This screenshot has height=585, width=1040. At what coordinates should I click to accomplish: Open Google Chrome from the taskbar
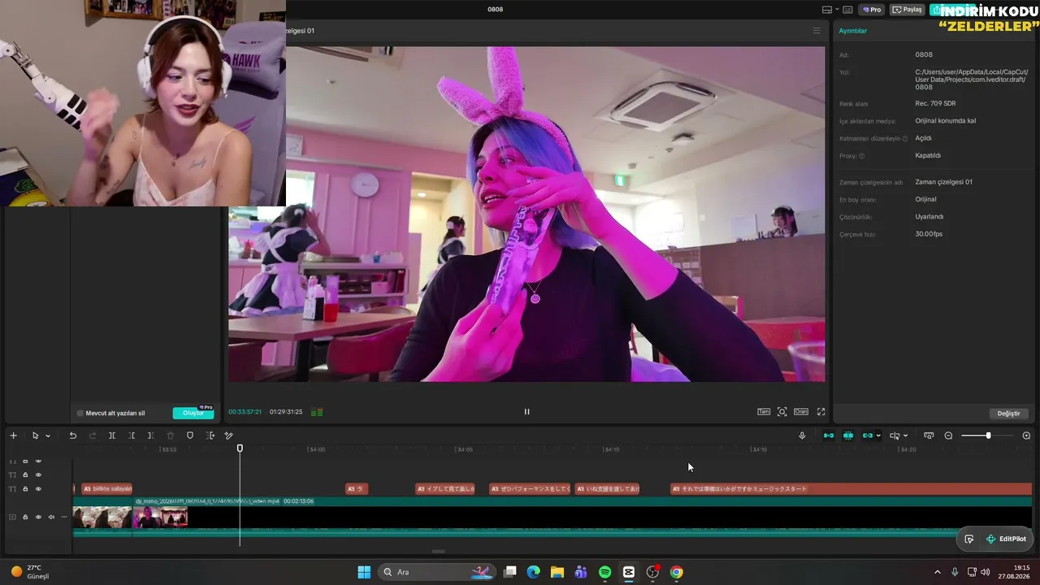coord(676,572)
